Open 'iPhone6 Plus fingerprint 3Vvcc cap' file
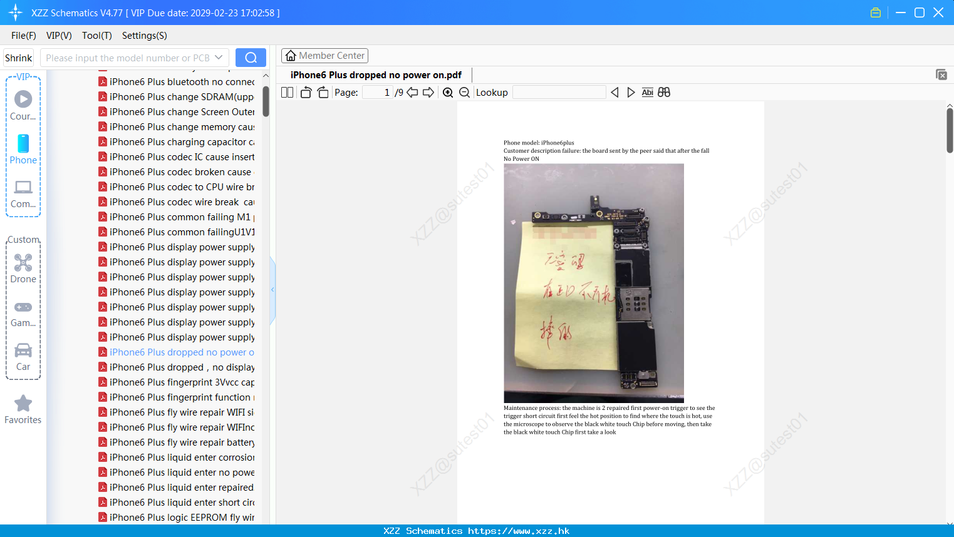 [177, 382]
